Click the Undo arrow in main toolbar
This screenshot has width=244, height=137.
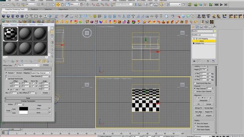pos(3,5)
